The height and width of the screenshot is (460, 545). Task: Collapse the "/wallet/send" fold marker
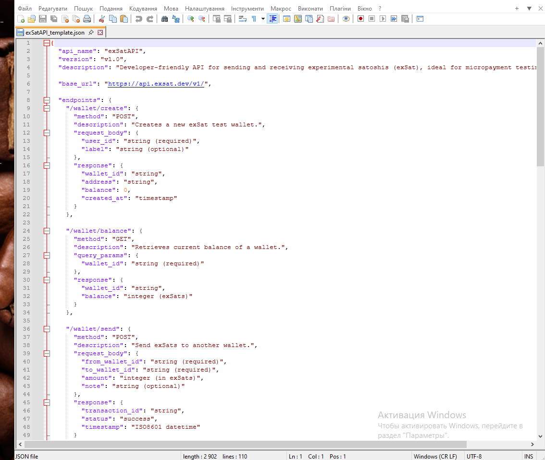click(x=47, y=329)
